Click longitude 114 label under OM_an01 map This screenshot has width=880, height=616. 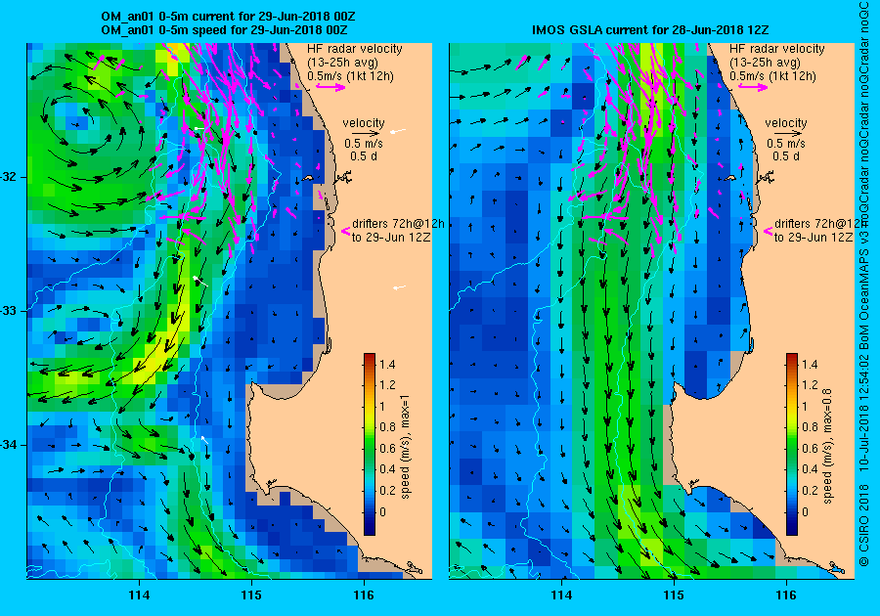point(139,595)
